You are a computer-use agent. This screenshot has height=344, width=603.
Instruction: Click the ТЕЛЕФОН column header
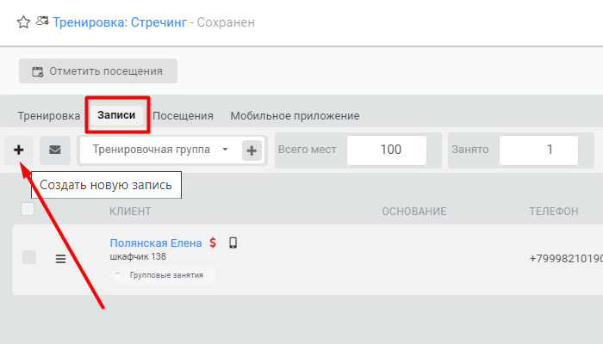point(554,212)
